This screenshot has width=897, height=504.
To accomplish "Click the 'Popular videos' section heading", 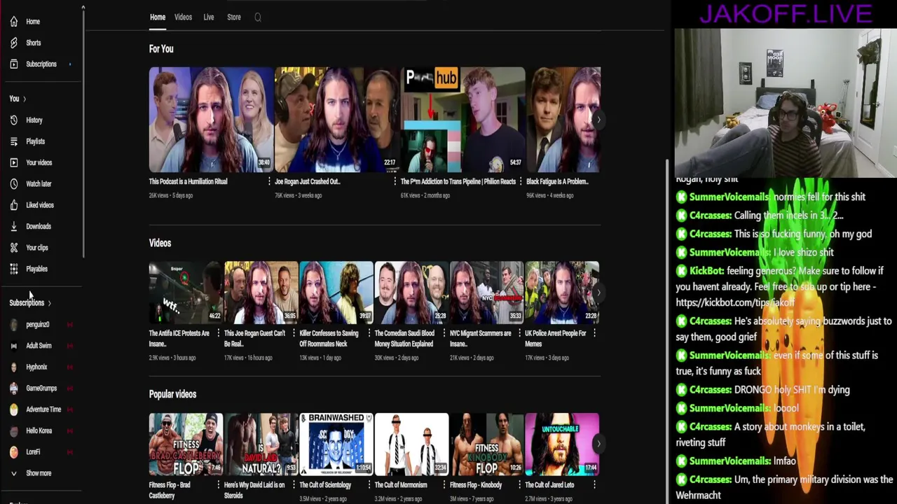I will tap(172, 394).
